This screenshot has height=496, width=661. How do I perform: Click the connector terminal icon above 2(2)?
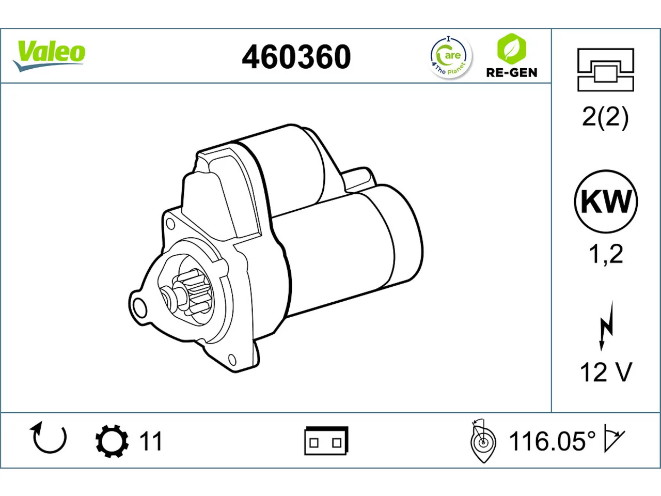pyautogui.click(x=605, y=70)
